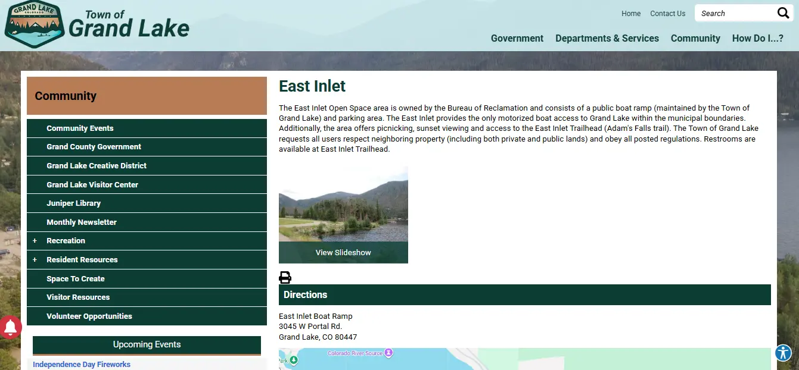
Task: Click the search magnifier icon
Action: point(783,13)
